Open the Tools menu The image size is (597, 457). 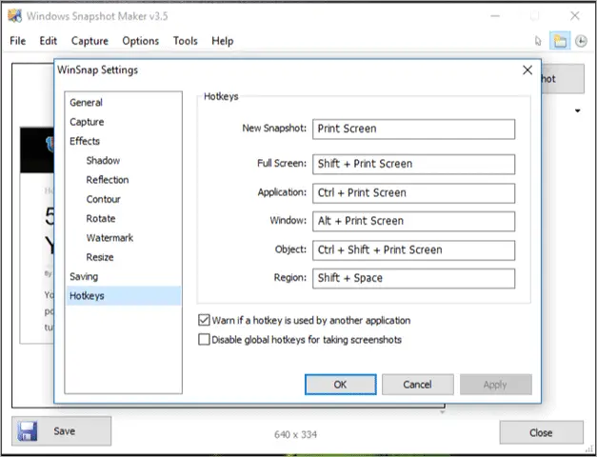click(x=186, y=41)
